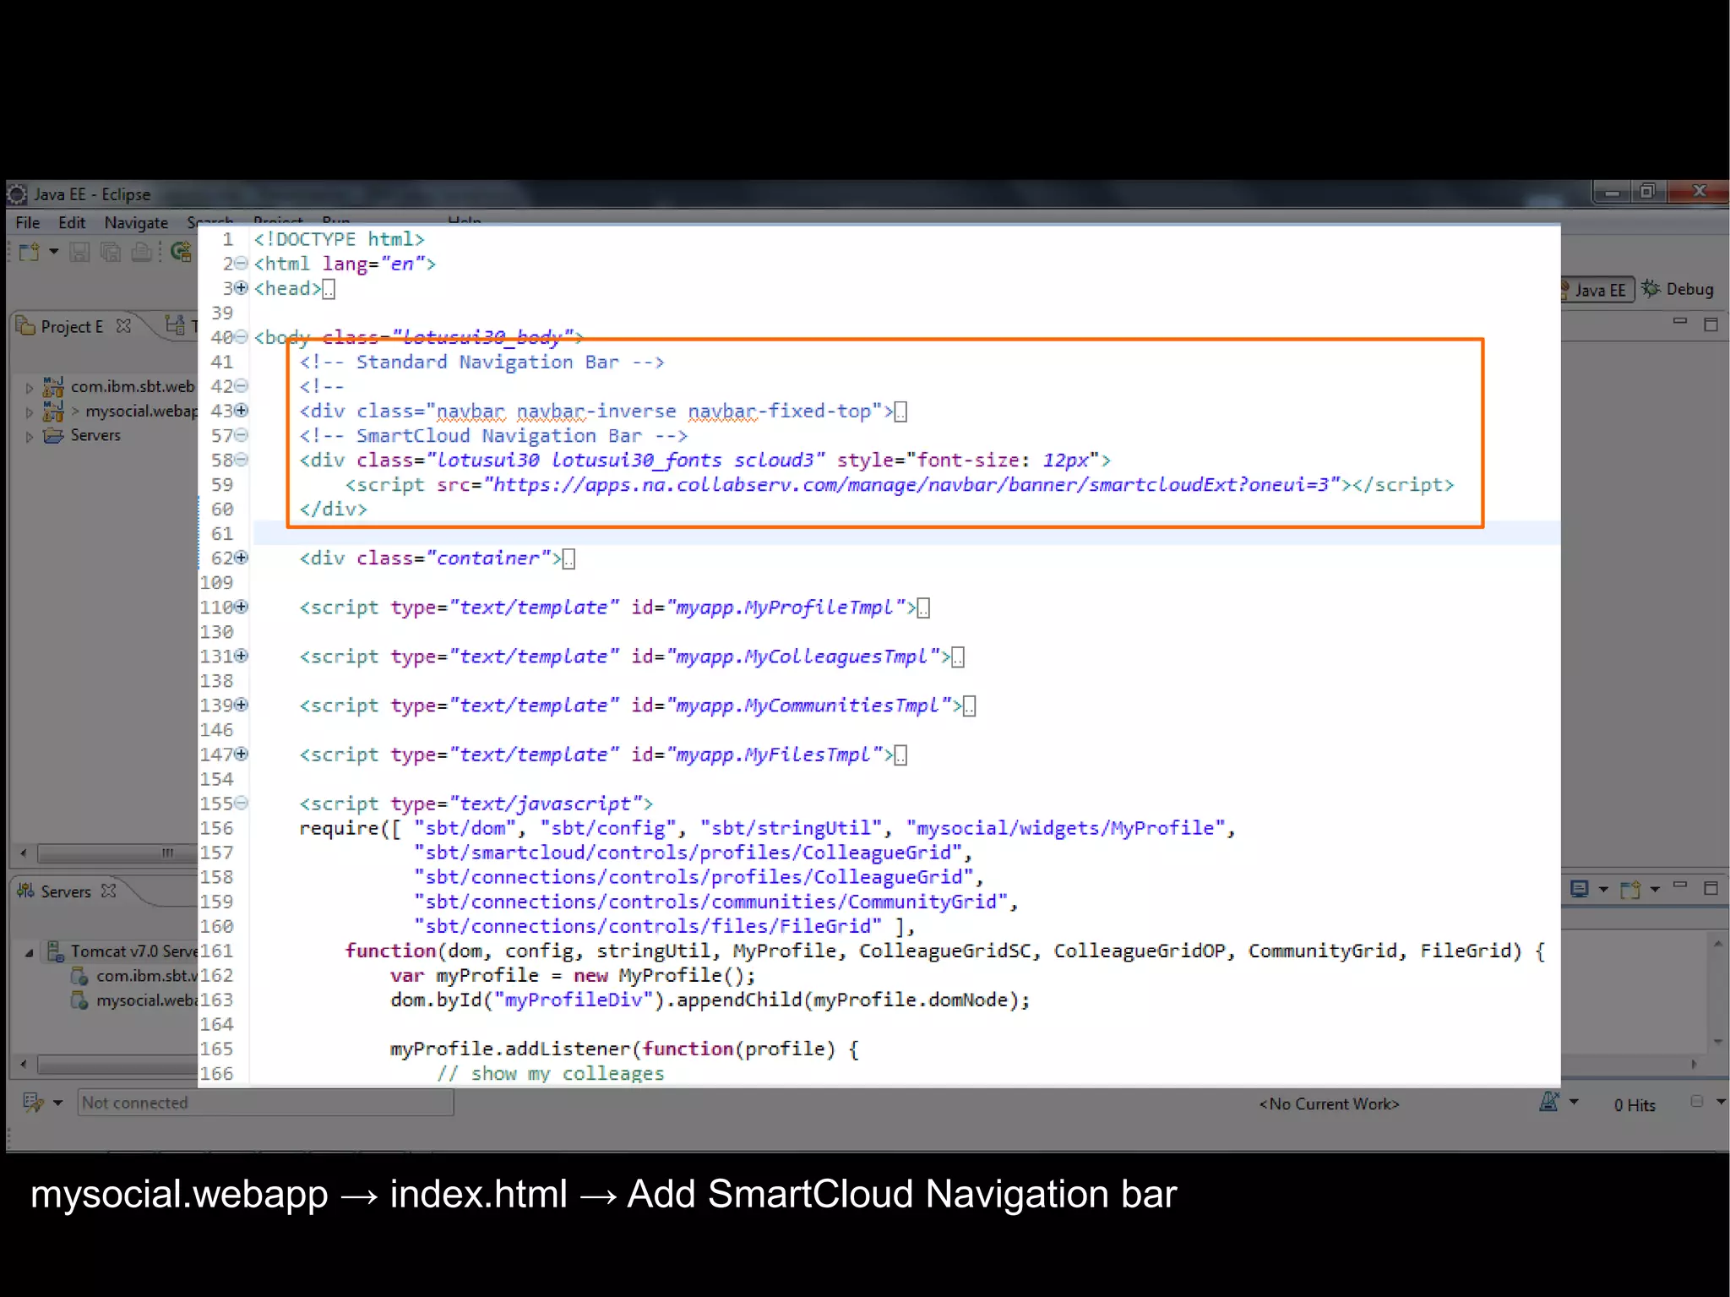Expand the folded navbar div on line 43
The height and width of the screenshot is (1297, 1730).
(x=242, y=411)
